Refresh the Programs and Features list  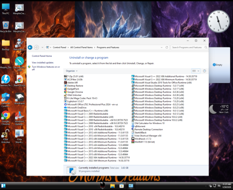[x=167, y=47]
